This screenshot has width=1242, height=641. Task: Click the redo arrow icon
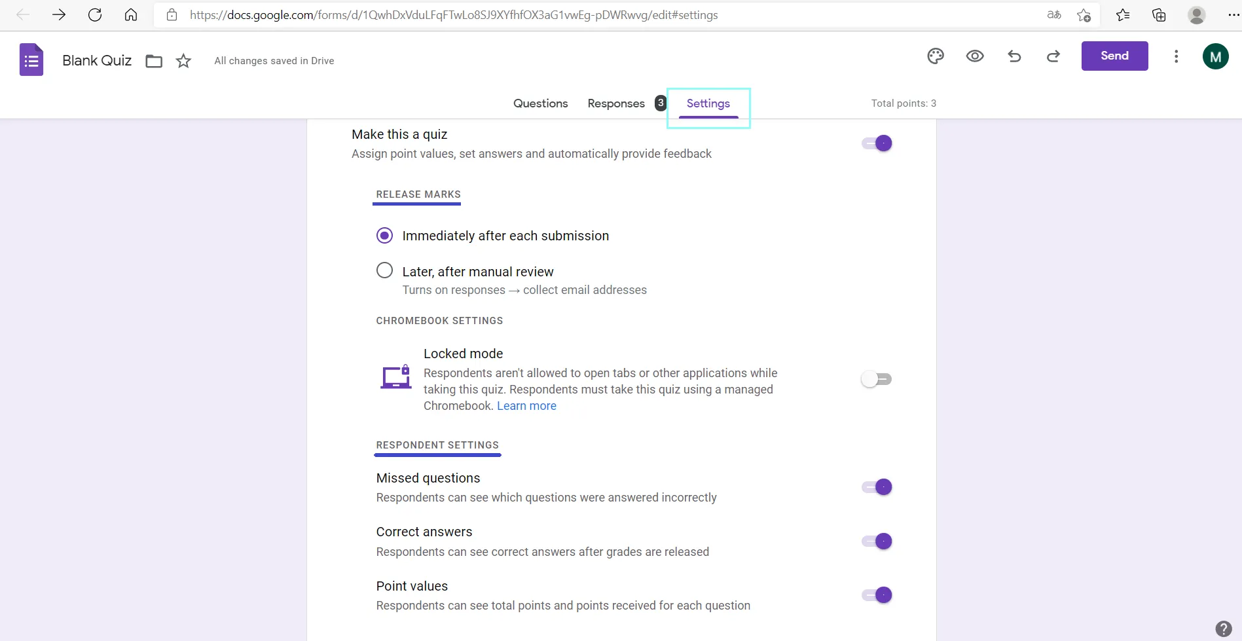coord(1053,56)
